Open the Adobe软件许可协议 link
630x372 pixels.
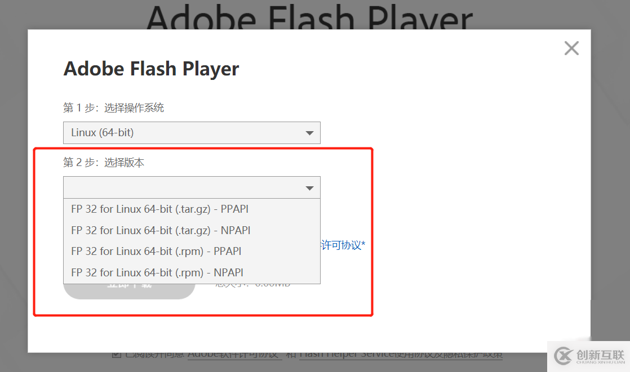tap(234, 356)
